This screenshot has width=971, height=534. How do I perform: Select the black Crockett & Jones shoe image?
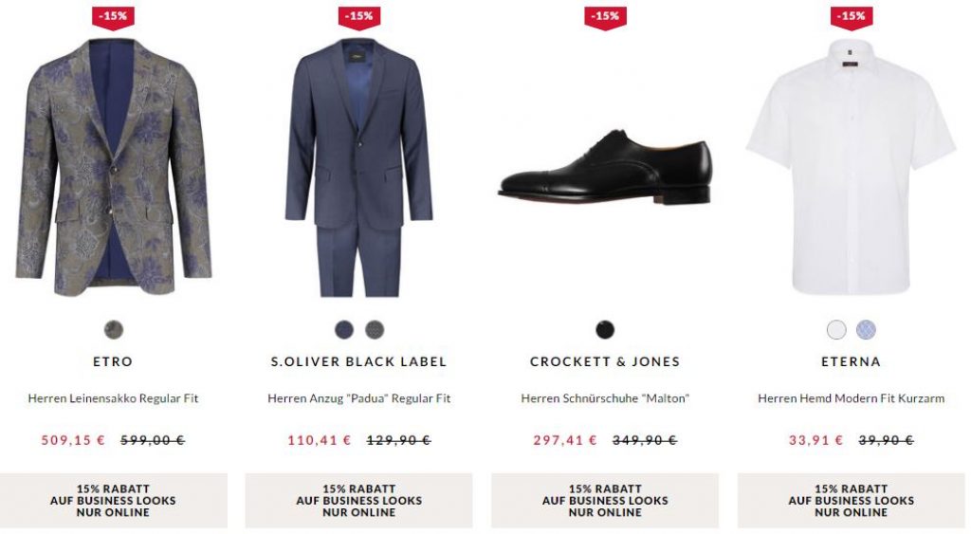605,169
